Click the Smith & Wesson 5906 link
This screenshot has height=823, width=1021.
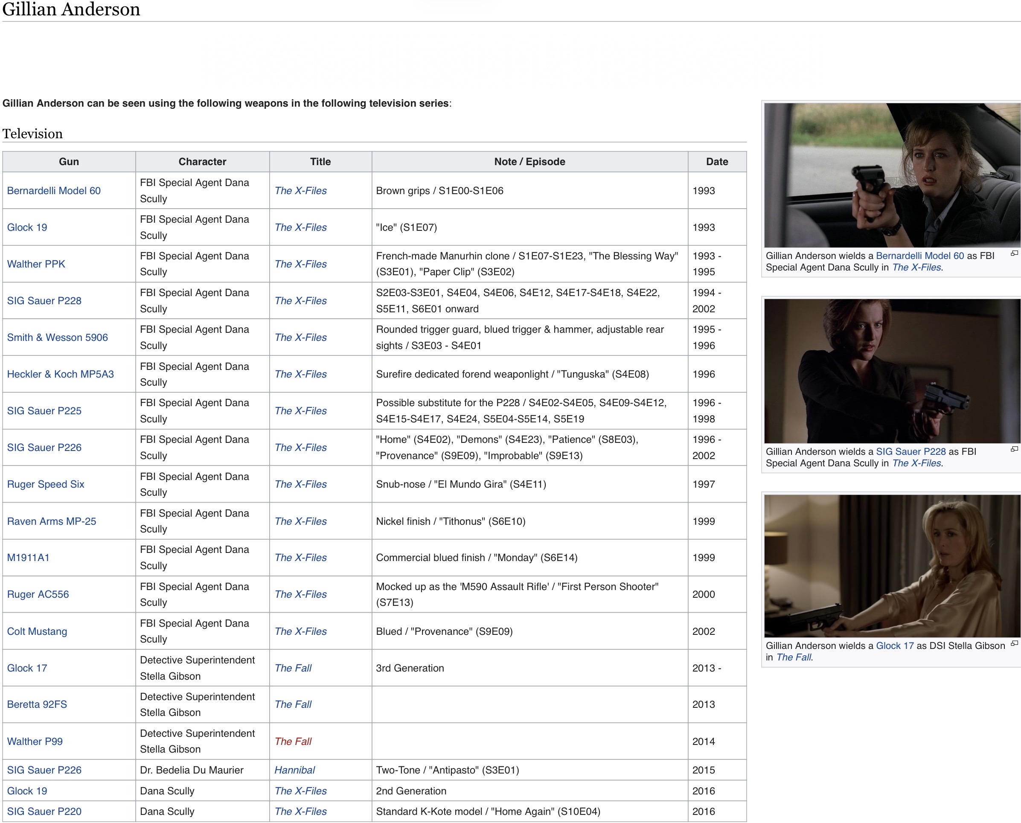coord(57,337)
